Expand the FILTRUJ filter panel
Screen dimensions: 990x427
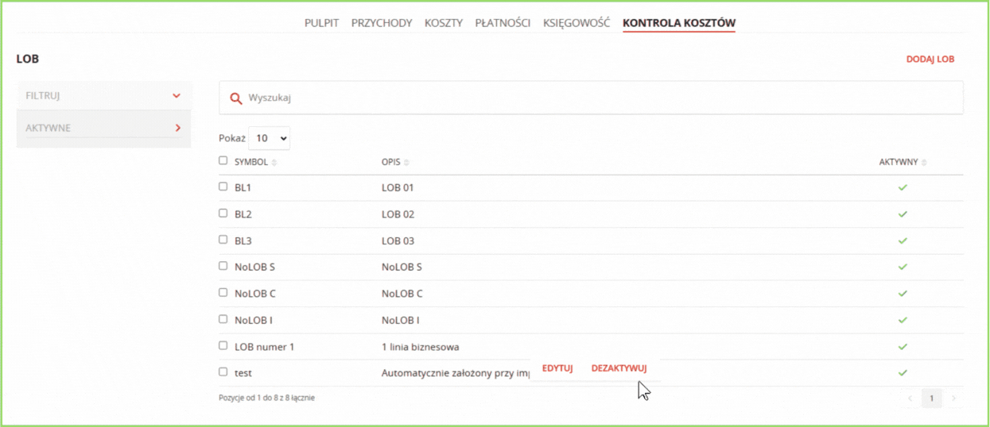pyautogui.click(x=103, y=96)
